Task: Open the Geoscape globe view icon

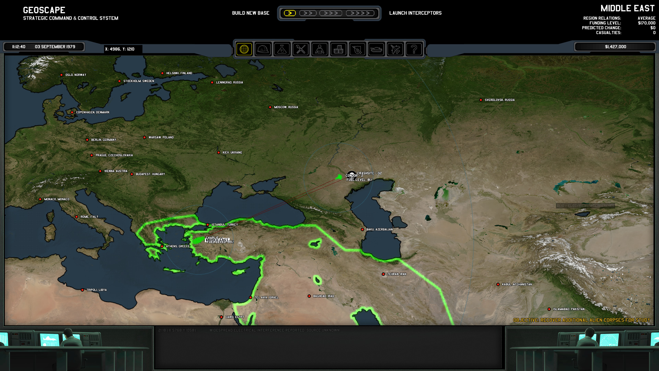Action: pyautogui.click(x=244, y=49)
